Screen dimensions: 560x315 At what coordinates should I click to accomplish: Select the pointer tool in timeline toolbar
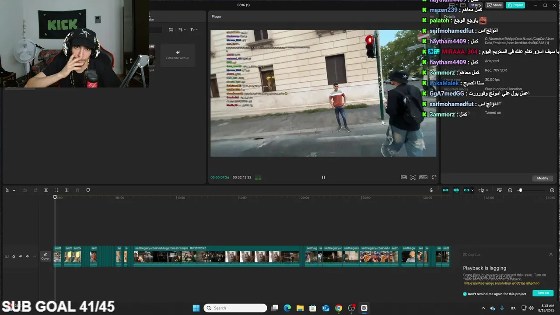(7, 190)
